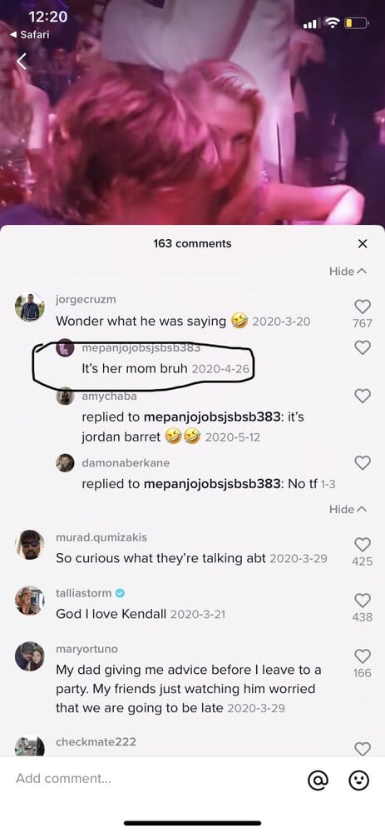Screen dimensions: 385x833
Task: Collapse replies with Hide below damonaberkane
Action: click(x=348, y=510)
